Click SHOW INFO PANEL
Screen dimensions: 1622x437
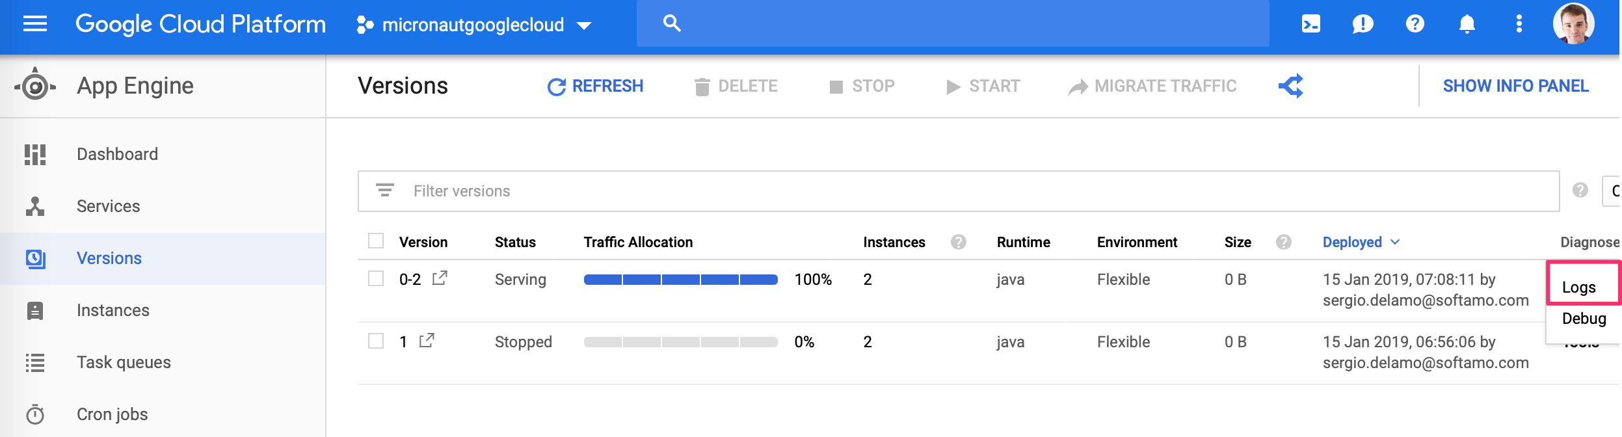1515,86
